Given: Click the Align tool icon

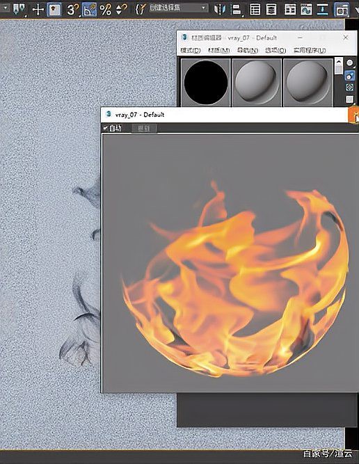Looking at the screenshot, I should tap(236, 9).
